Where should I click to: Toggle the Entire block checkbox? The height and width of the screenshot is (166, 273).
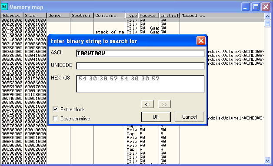click(x=55, y=109)
